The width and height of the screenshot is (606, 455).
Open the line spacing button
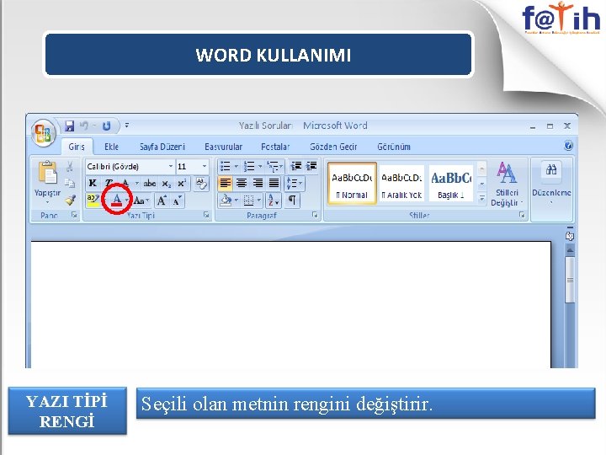(x=295, y=183)
